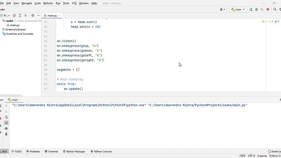The height and width of the screenshot is (158, 281).
Task: Open the user account icon menu
Action: pos(223,10)
